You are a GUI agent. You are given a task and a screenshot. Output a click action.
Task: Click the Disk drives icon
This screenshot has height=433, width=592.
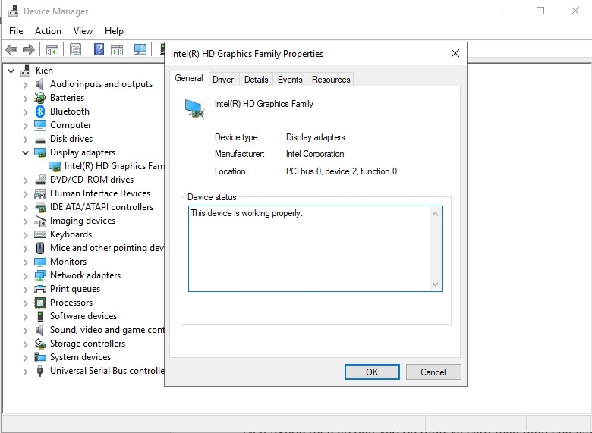click(40, 140)
